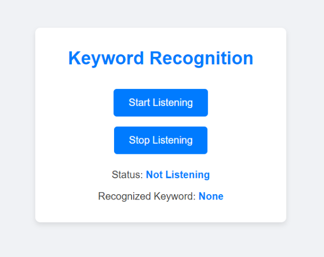The image size is (324, 257).
Task: Select the Keyword Recognition heading
Action: click(x=161, y=59)
